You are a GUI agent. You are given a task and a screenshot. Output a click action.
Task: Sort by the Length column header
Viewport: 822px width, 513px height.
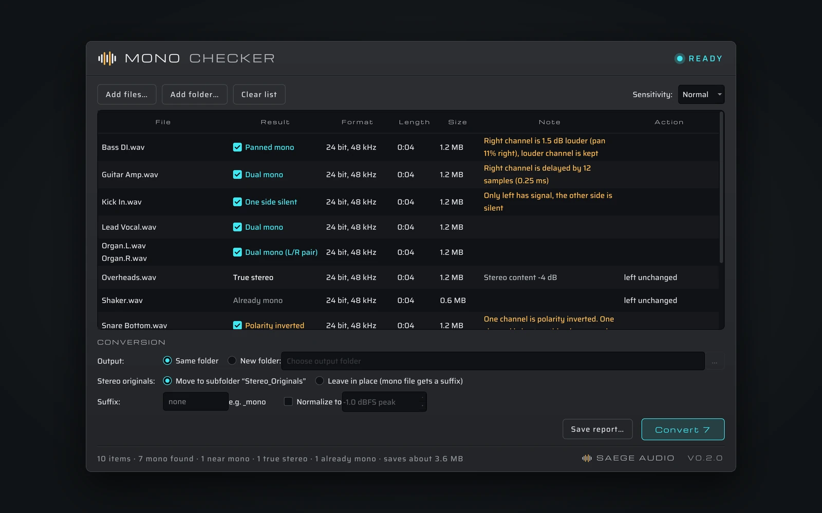coord(414,122)
